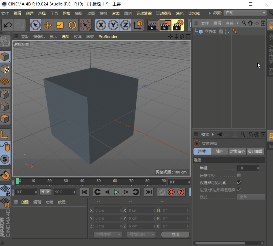This screenshot has width=273, height=246.
Task: Click end frame 90 F stepper
Action: 74,192
